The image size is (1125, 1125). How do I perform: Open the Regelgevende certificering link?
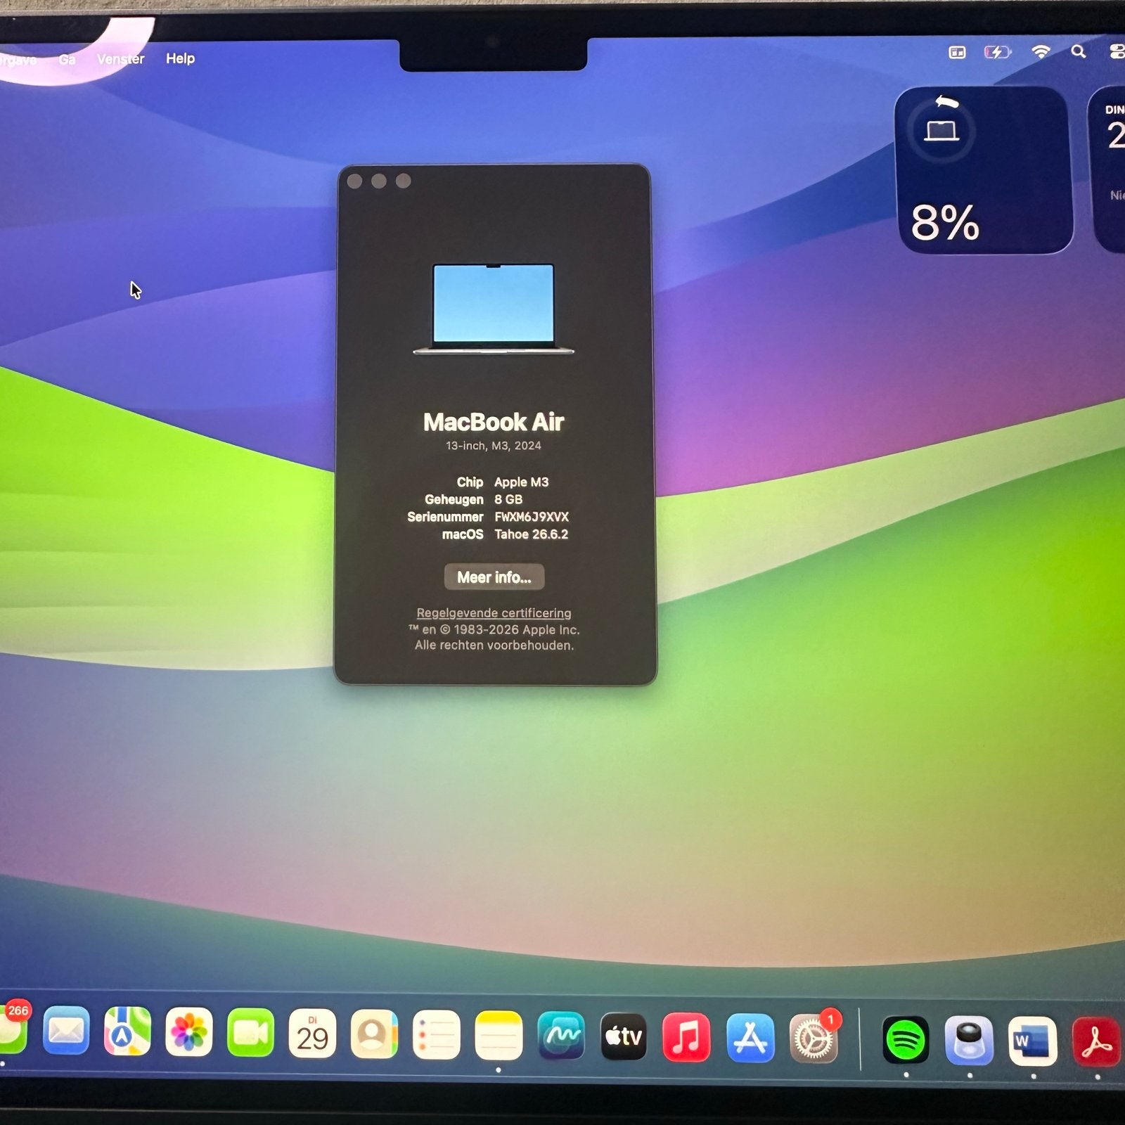(x=494, y=613)
